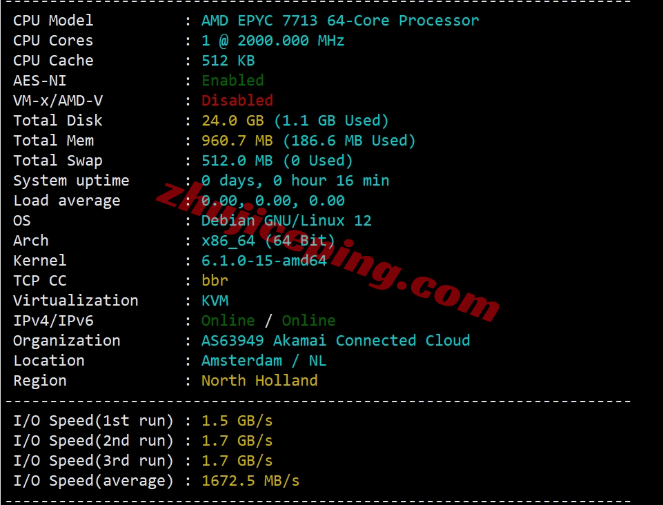The width and height of the screenshot is (663, 505).
Task: Click the 1672.5 MB/s average I/O speed
Action: (250, 481)
